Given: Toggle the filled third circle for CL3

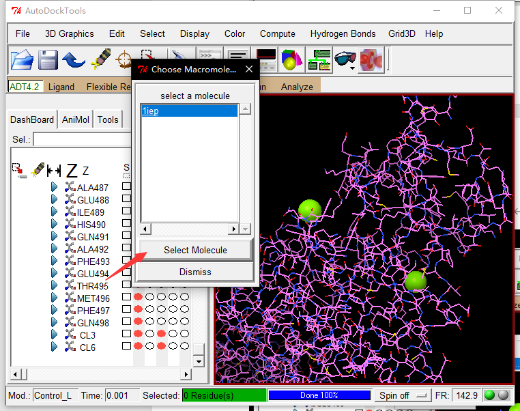Looking at the screenshot, I should pyautogui.click(x=162, y=333).
